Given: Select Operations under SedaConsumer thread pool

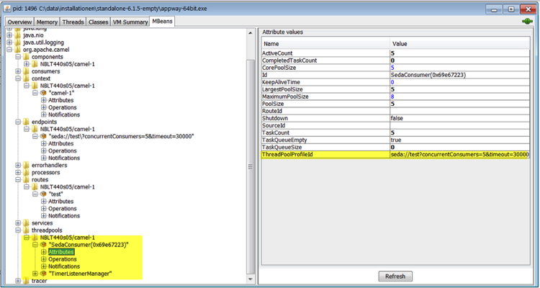Looking at the screenshot, I should point(63,258).
